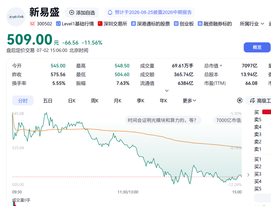Screen dimensions: 271x206
Task: Switch to the 月K tab
Action: pos(117,101)
